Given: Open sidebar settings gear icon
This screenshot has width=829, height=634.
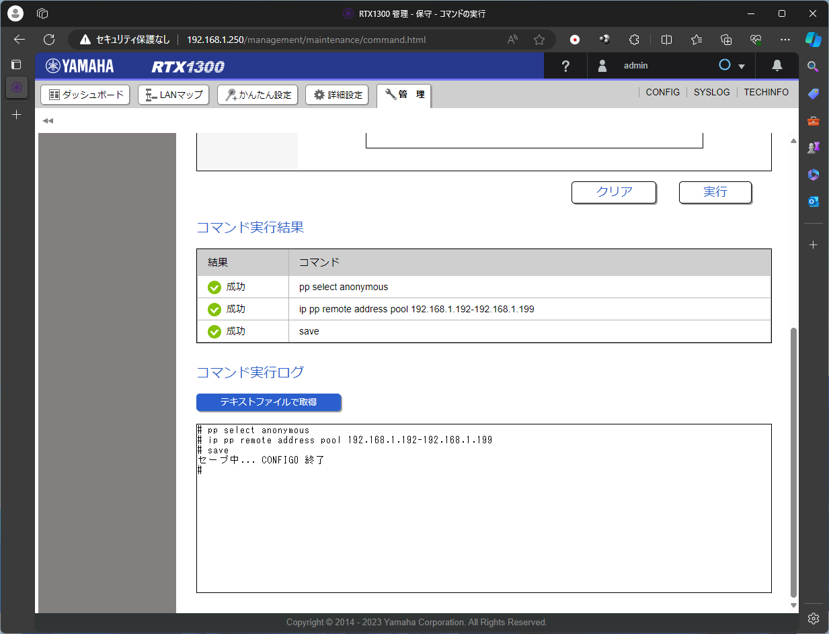Looking at the screenshot, I should coord(813,618).
